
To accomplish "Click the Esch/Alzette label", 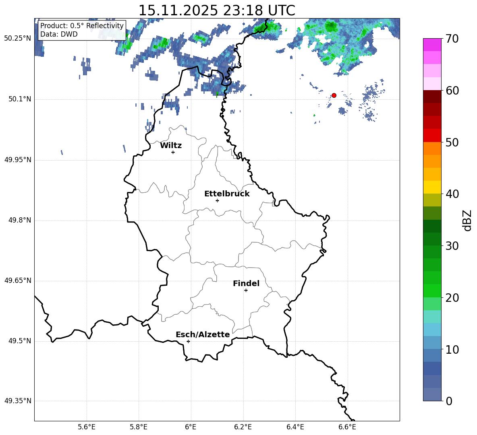I will [203, 334].
